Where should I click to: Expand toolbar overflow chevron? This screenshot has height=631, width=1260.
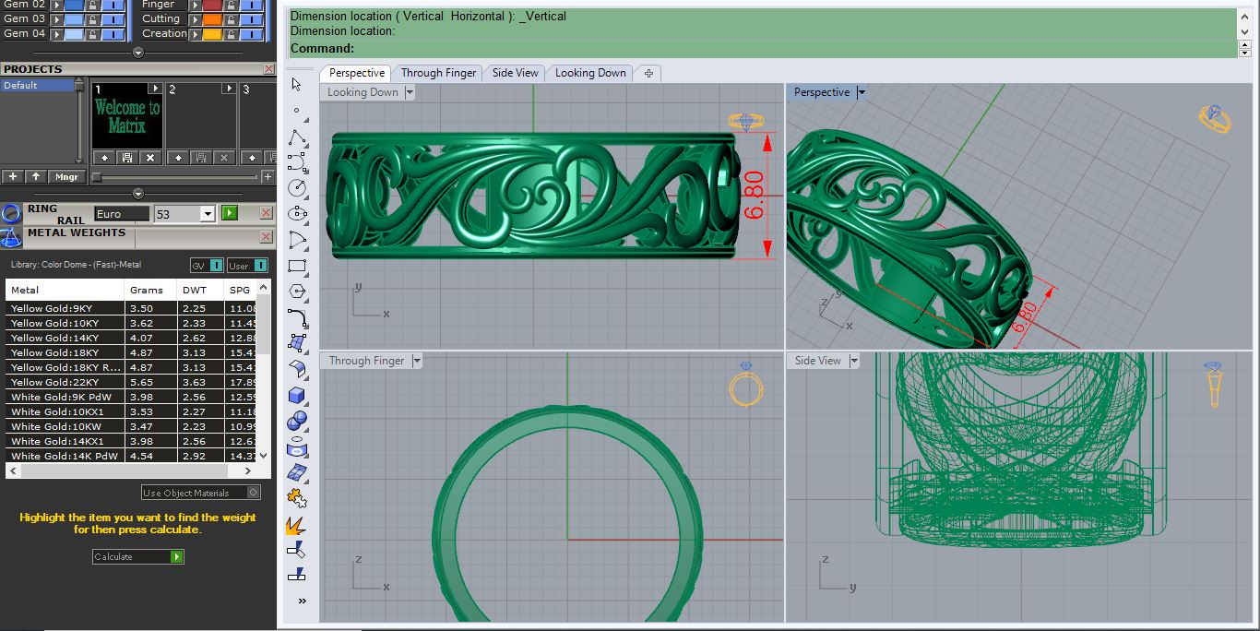302,601
